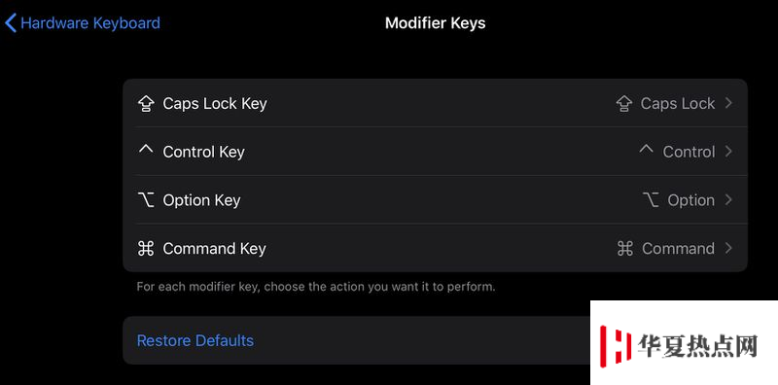Click the red logo in the watermark
The width and height of the screenshot is (778, 385).
click(616, 346)
